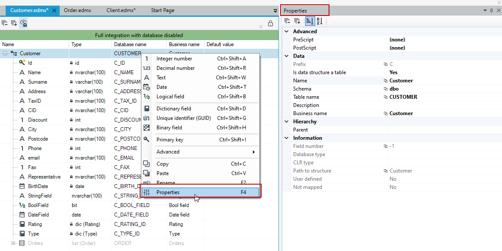Screen dimensions: 502x251
Task: Switch to the Client.edmx tab
Action: click(x=121, y=10)
